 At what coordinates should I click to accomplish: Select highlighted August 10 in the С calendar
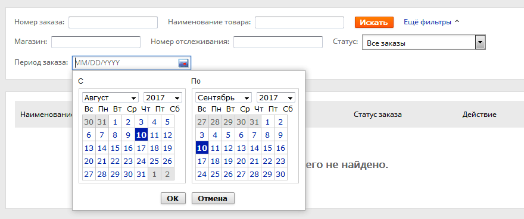coord(141,135)
